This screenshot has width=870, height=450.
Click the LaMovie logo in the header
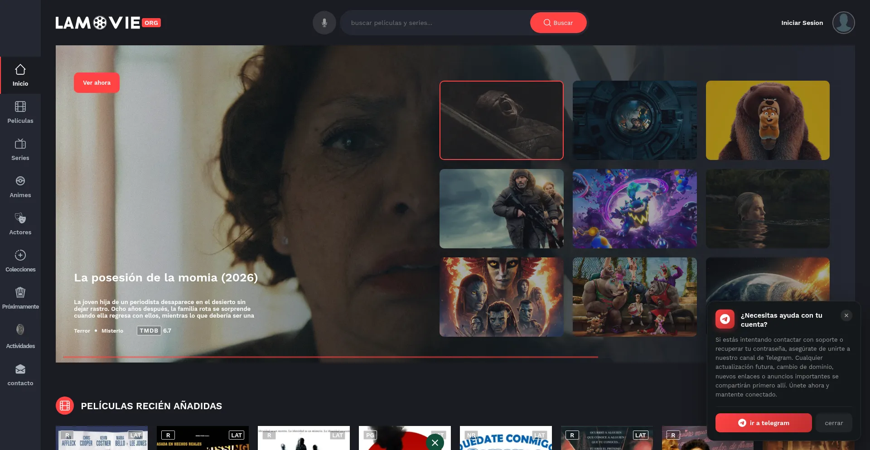point(108,23)
